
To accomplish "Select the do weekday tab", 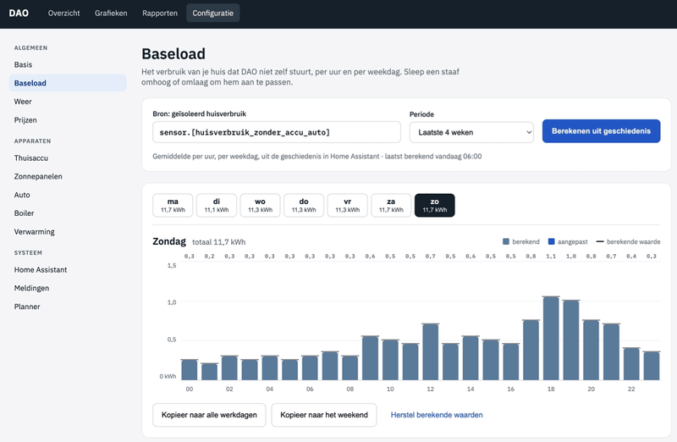I will pos(304,205).
